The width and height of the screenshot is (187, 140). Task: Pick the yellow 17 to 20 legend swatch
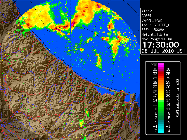161,96
